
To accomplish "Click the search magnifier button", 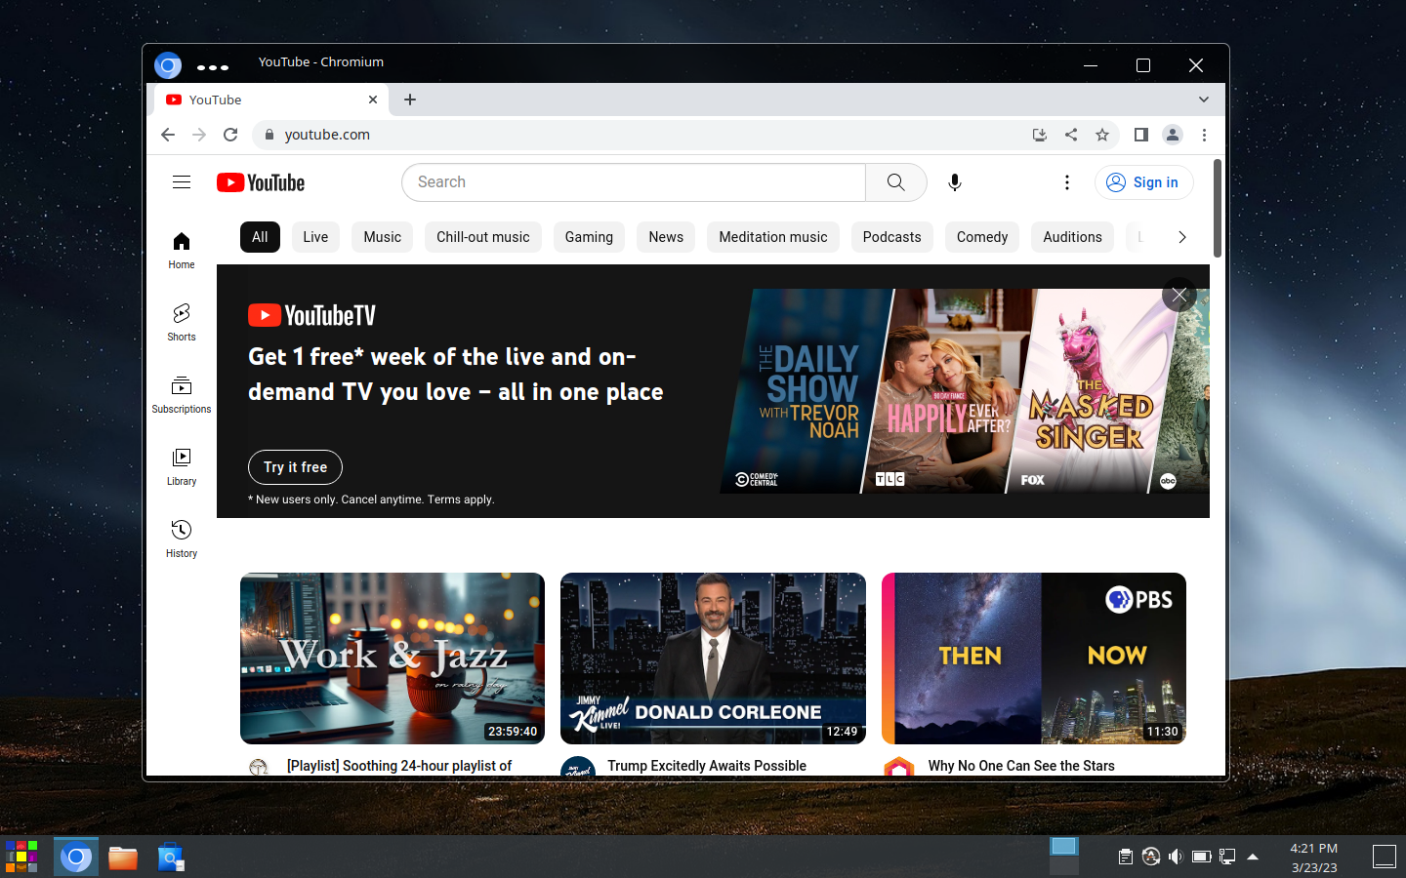I will click(895, 182).
